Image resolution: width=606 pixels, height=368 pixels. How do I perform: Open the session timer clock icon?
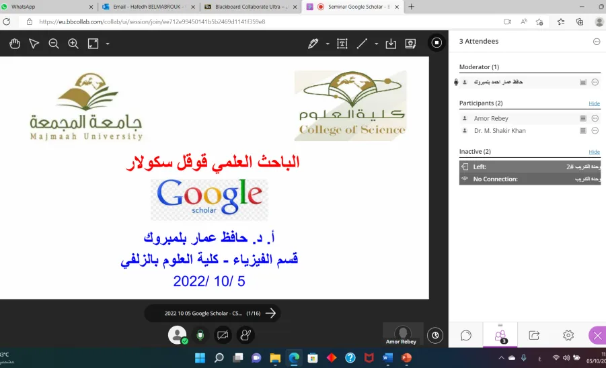click(435, 336)
